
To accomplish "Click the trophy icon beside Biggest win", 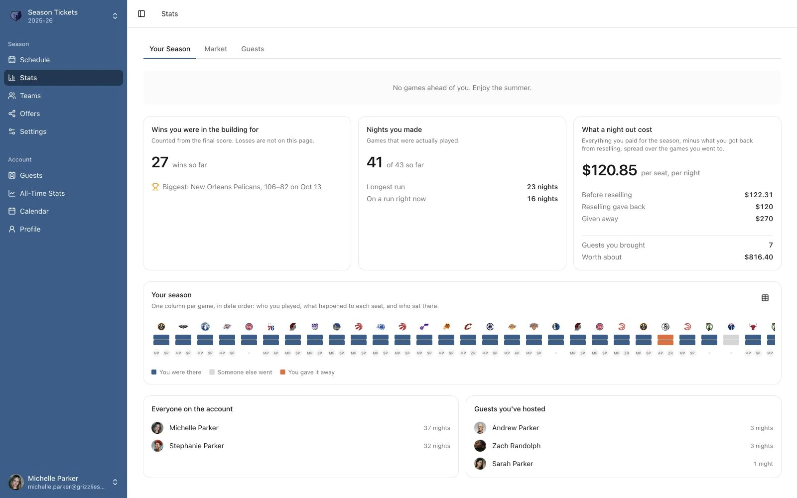I will tap(155, 187).
